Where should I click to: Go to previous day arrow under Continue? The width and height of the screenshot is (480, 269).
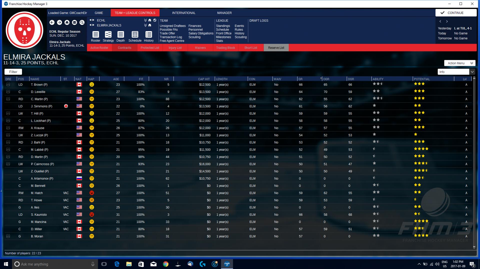[x=440, y=21]
